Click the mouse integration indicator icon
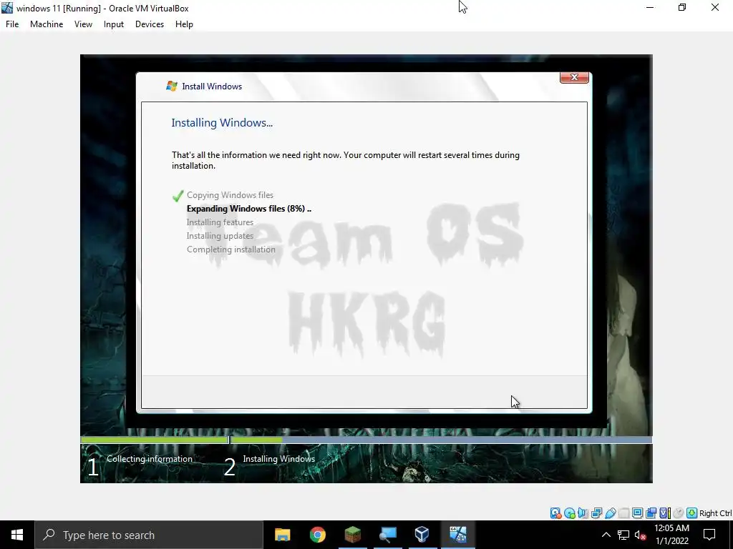Viewport: 733px width, 549px height. pos(679,513)
